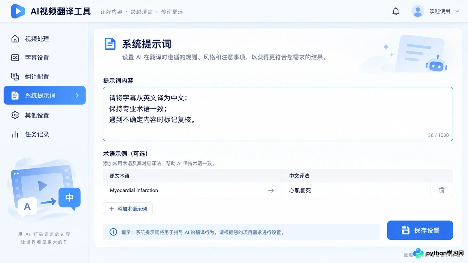Viewport: 468px width, 263px height.
Task: Click the floppy disk save icon
Action: coord(405,230)
